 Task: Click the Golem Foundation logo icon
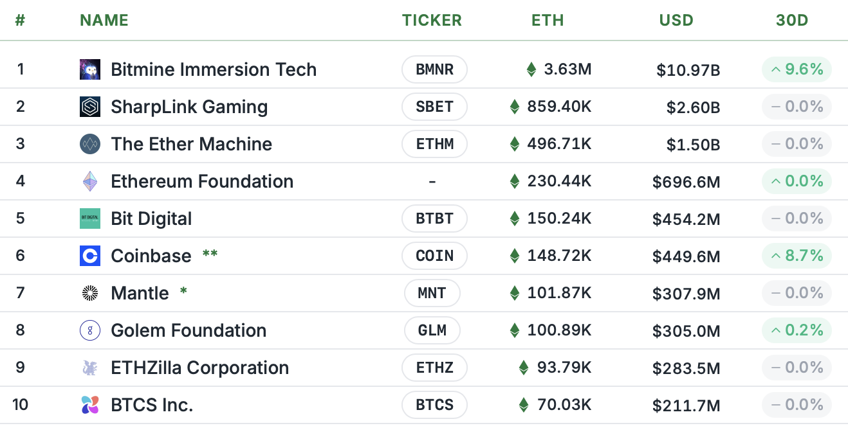pos(90,330)
